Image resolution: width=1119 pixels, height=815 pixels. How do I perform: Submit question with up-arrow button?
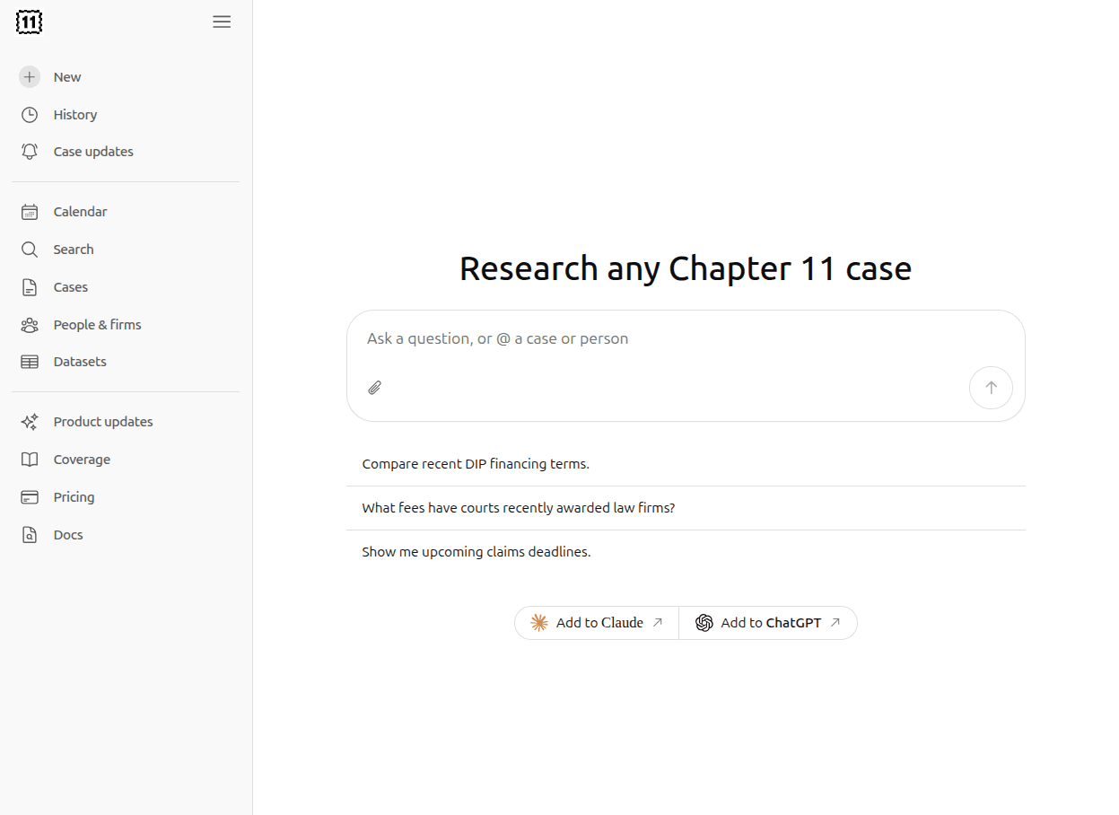pos(991,388)
